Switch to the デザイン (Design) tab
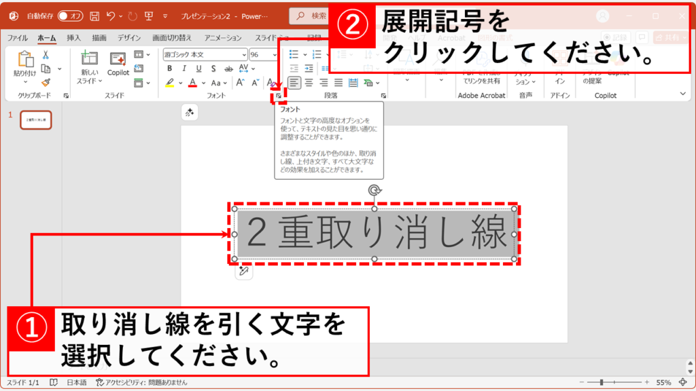 coord(129,38)
